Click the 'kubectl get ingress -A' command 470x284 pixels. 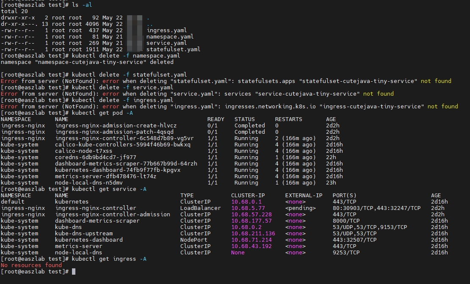coord(109,259)
